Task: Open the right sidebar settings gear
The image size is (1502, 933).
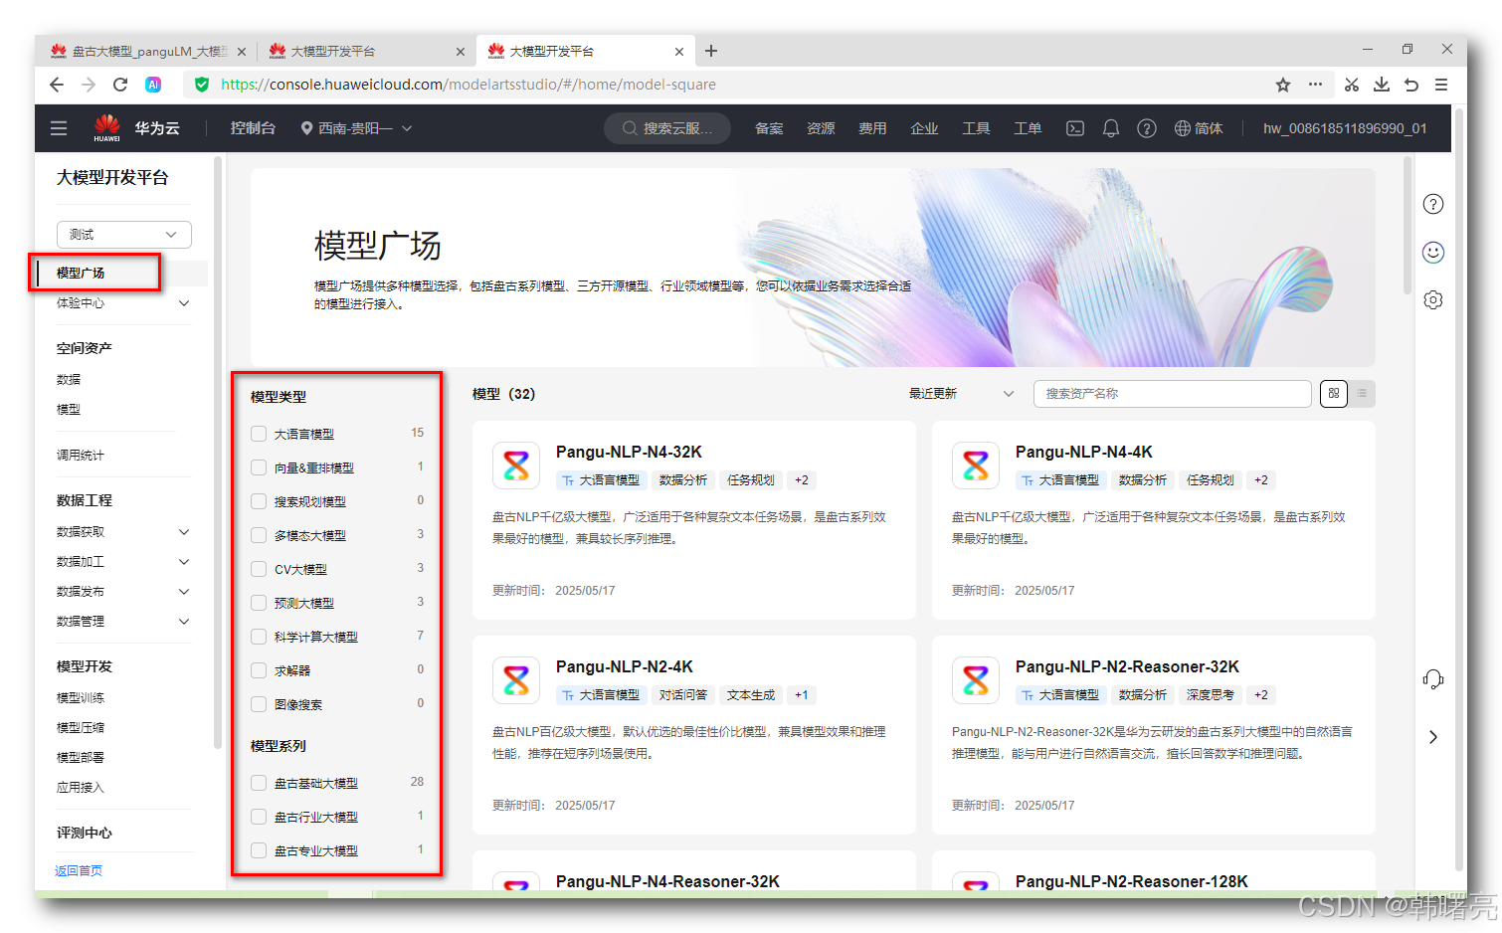Action: [x=1433, y=299]
